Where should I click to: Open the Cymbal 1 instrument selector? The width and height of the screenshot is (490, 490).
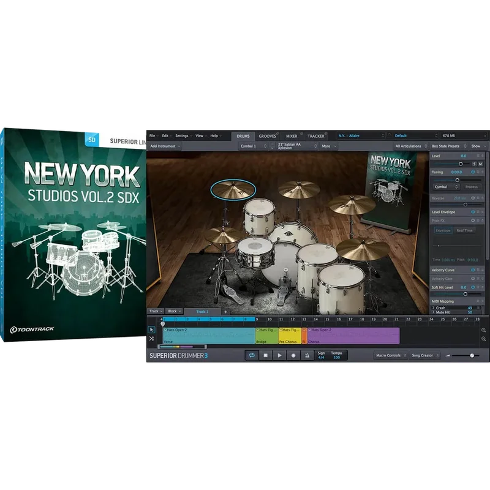point(253,146)
